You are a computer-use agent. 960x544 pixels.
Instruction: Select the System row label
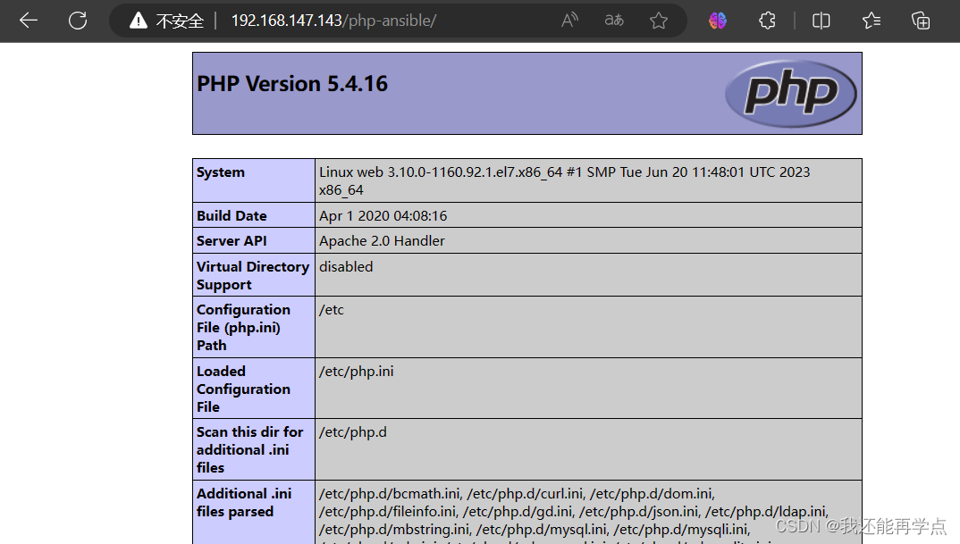point(221,172)
